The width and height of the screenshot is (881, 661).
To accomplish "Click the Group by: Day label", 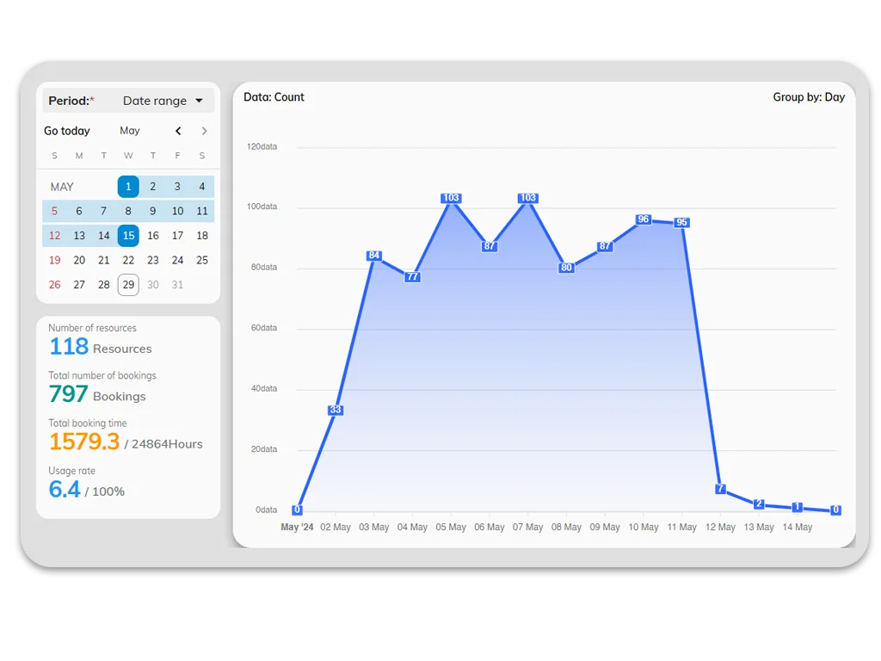I will pos(809,97).
